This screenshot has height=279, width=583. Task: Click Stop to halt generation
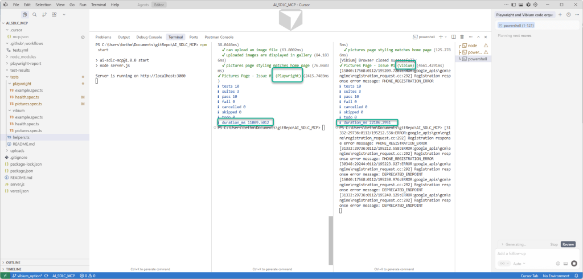[553, 244]
